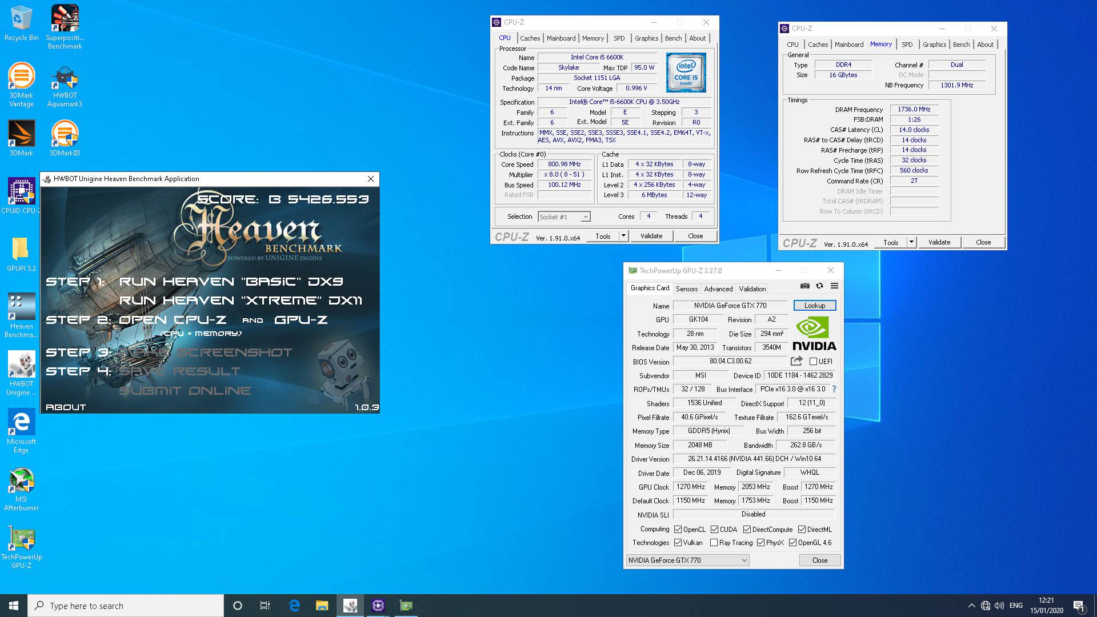Open 3DMark desktop icon

click(21, 138)
